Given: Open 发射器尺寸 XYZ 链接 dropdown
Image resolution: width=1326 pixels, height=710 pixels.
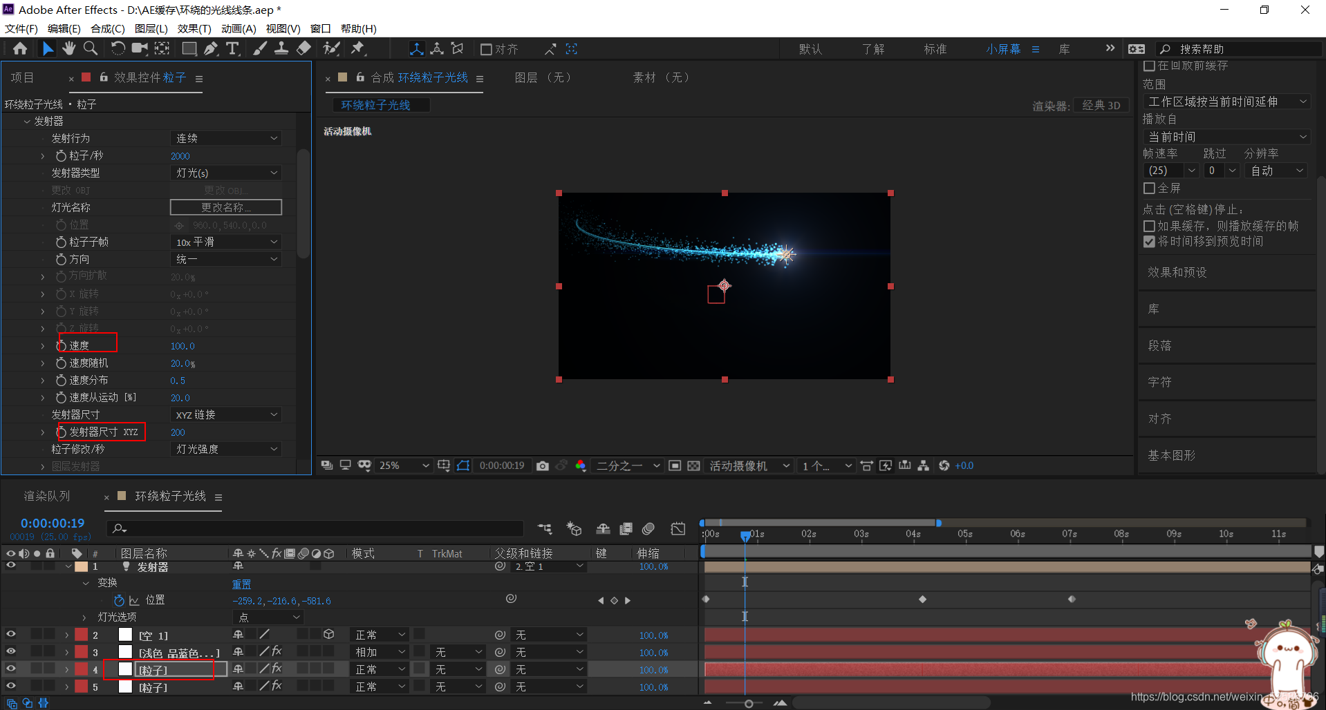Looking at the screenshot, I should click(226, 414).
